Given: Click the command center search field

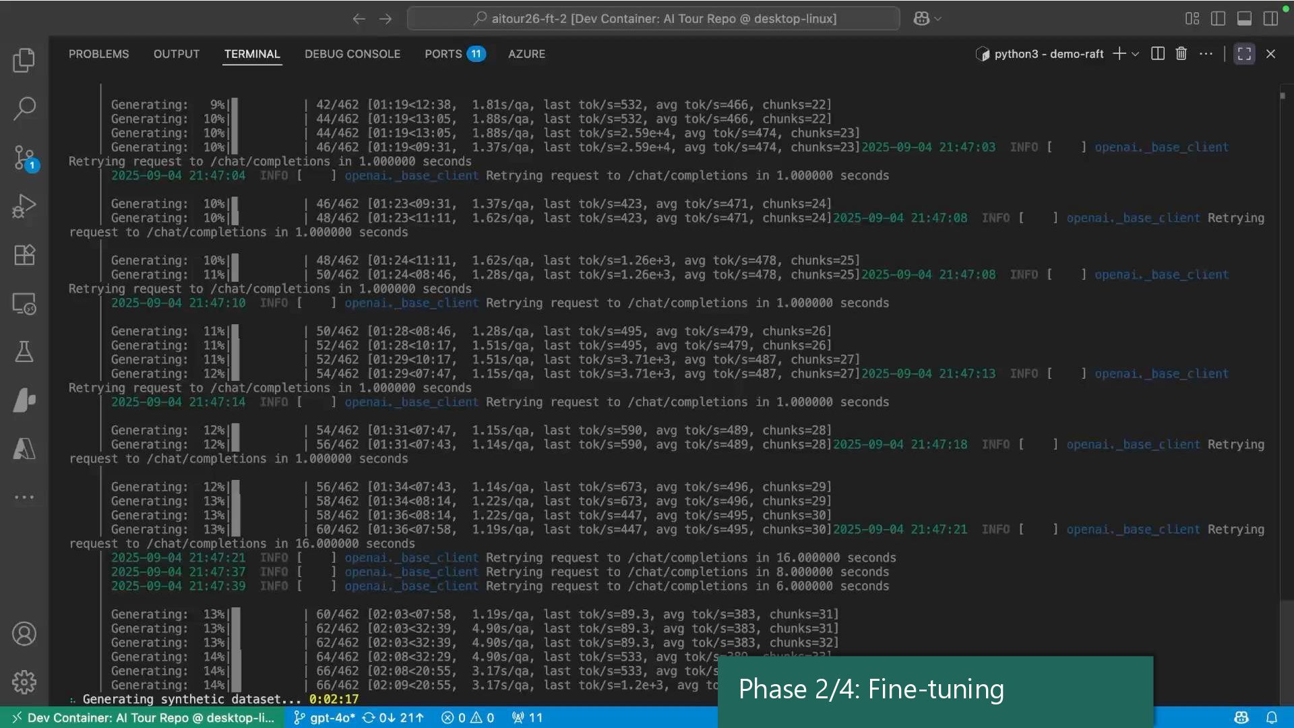Looking at the screenshot, I should point(653,19).
